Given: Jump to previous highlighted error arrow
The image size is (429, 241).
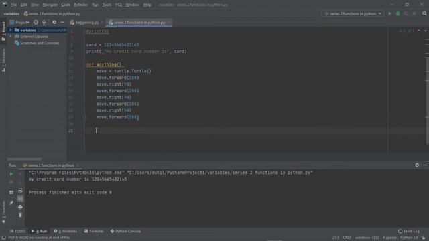Looking at the screenshot, I should [x=419, y=31].
